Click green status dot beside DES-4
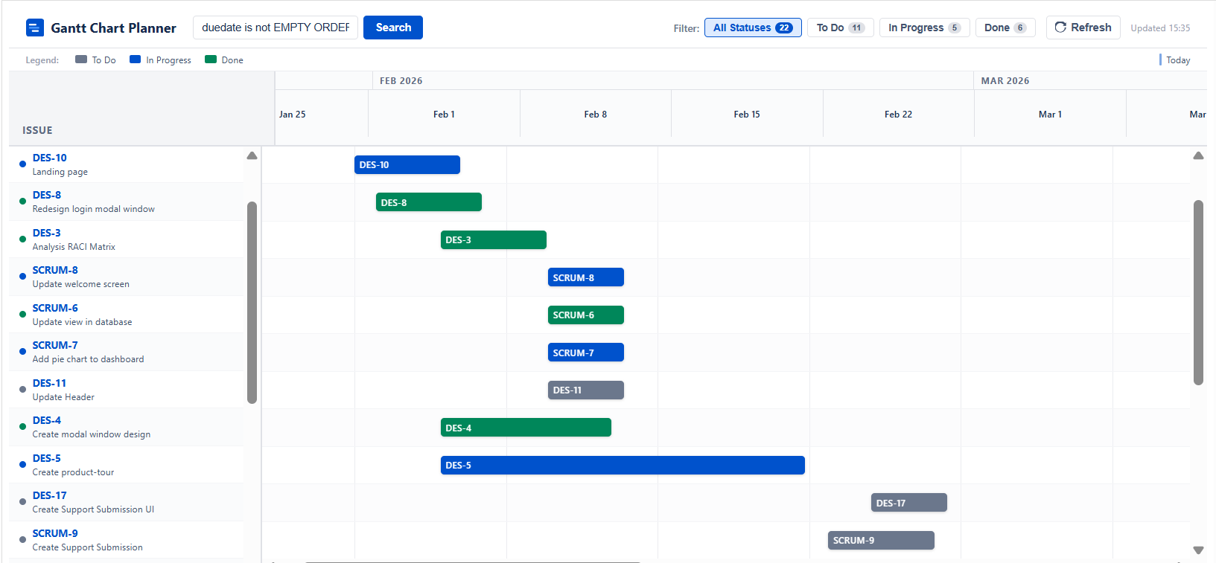1216x563 pixels. (22, 426)
